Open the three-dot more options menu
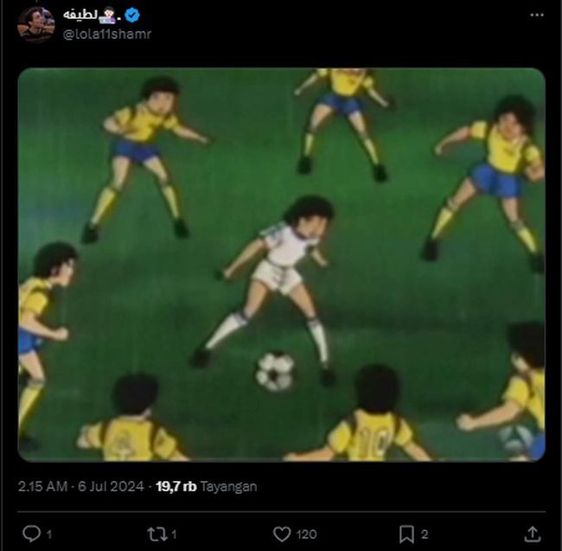This screenshot has width=562, height=551. click(x=537, y=15)
